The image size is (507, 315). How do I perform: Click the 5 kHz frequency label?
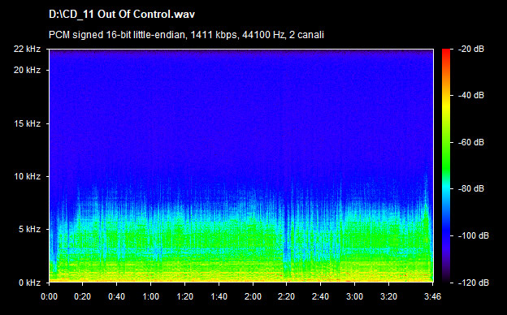[x=29, y=230]
